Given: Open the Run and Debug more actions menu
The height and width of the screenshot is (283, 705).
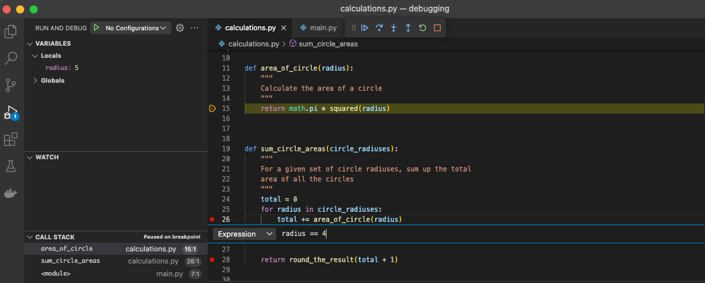Looking at the screenshot, I should point(194,28).
